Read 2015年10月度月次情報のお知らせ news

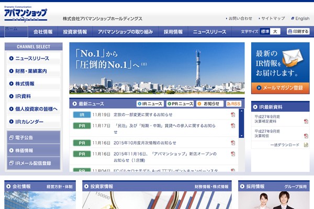(145, 143)
